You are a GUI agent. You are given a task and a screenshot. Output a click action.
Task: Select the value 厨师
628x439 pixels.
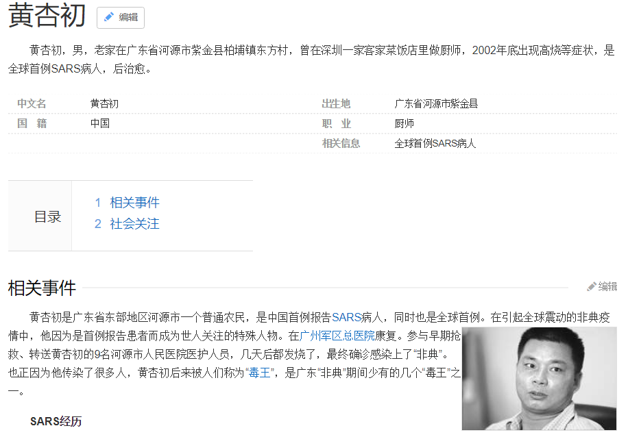click(404, 123)
